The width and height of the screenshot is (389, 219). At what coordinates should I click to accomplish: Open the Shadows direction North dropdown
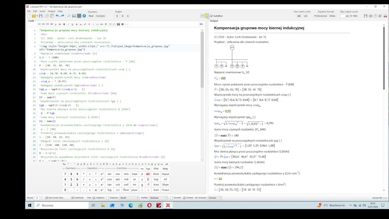(x=129, y=198)
